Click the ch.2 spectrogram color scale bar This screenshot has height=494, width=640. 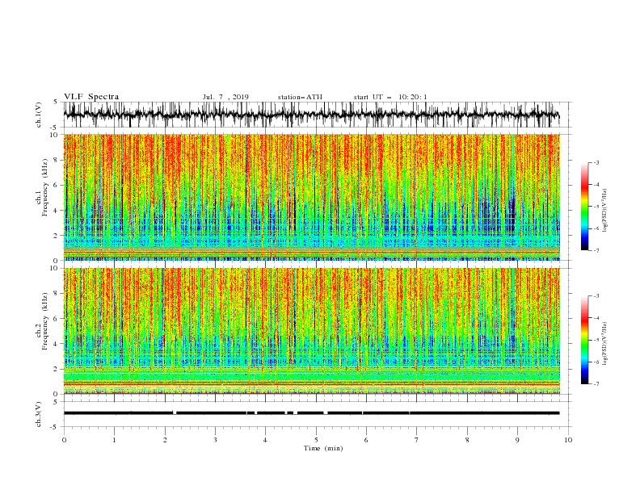[584, 340]
